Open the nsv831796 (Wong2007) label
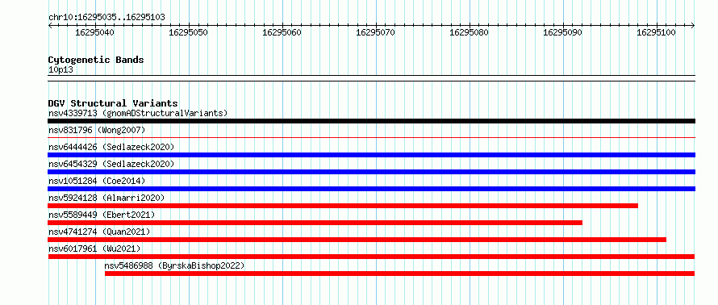Screen dimensions: 718x305 point(97,130)
